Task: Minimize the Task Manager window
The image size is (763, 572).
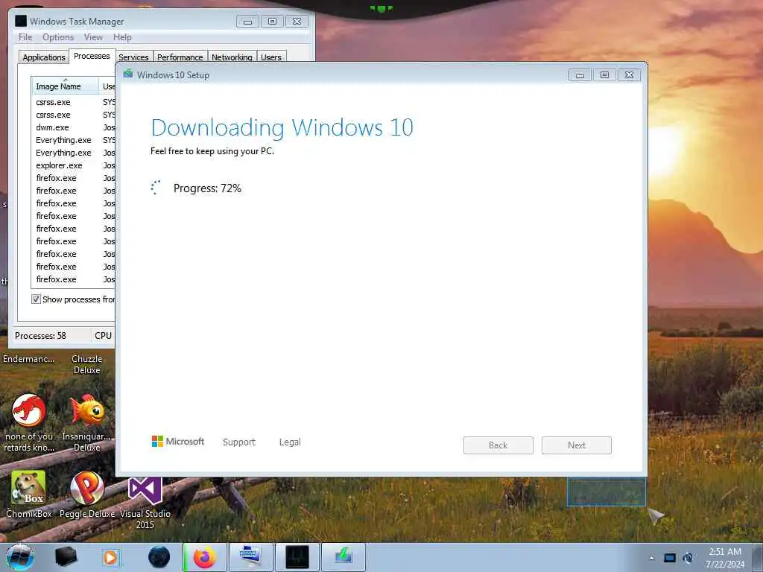Action: (x=247, y=22)
